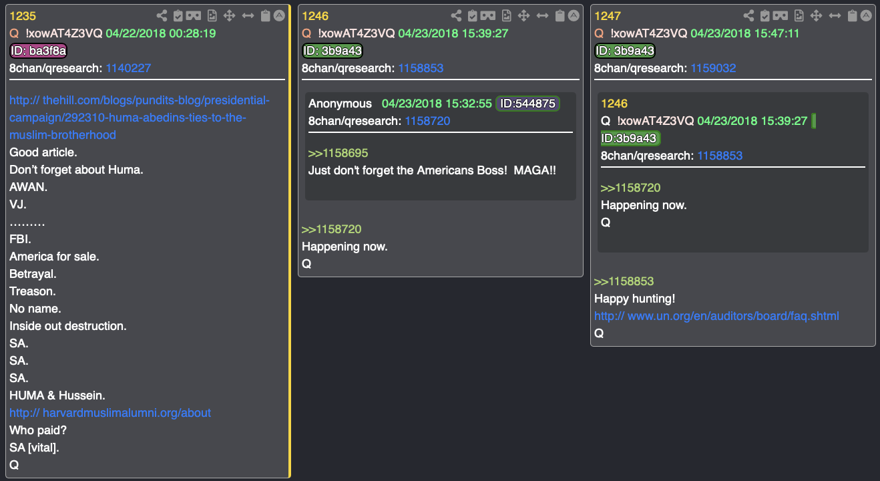Click the plain clipboard icon on post 1246
Viewport: 880px width, 481px height.
[x=560, y=15]
